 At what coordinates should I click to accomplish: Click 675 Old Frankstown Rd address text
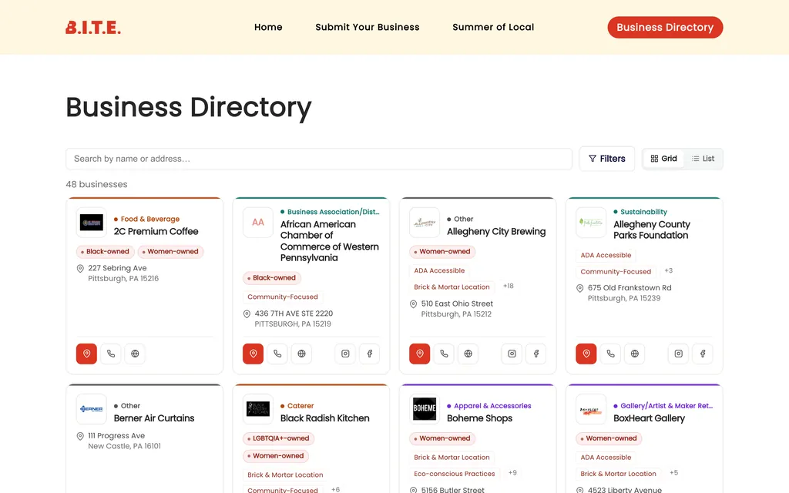click(x=630, y=288)
